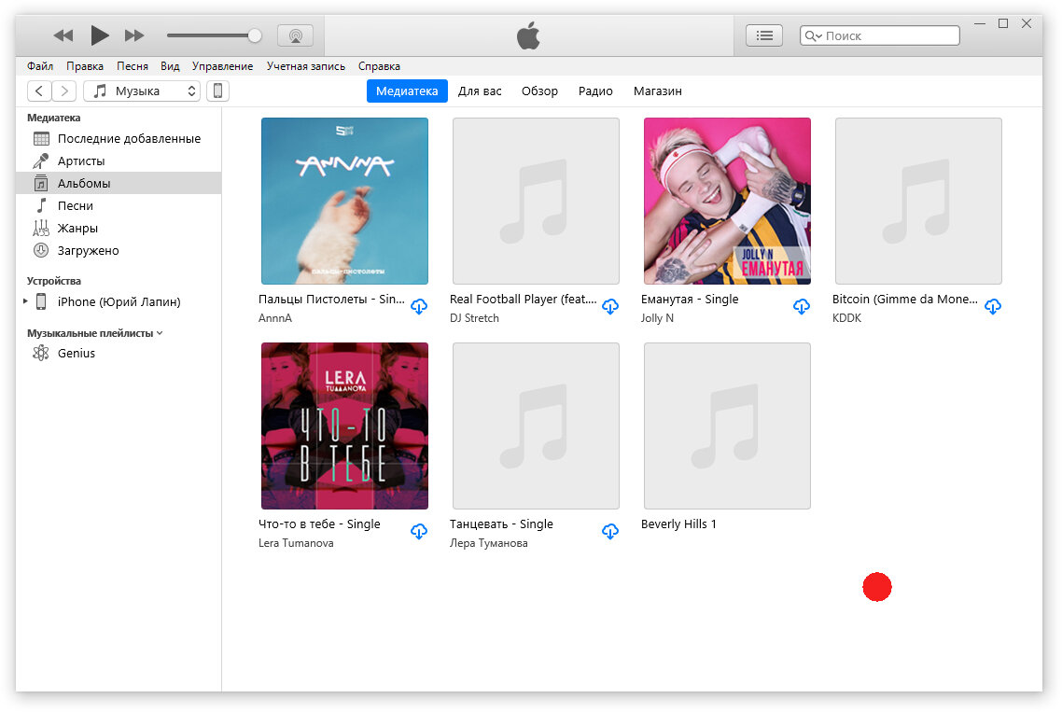Click the Лера Туманова artist name
Viewport: 1062px width, 712px height.
[488, 543]
